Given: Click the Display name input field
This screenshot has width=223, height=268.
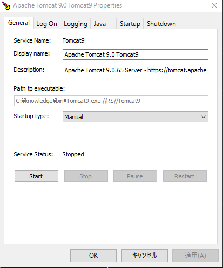Looking at the screenshot, I should click(x=136, y=54).
